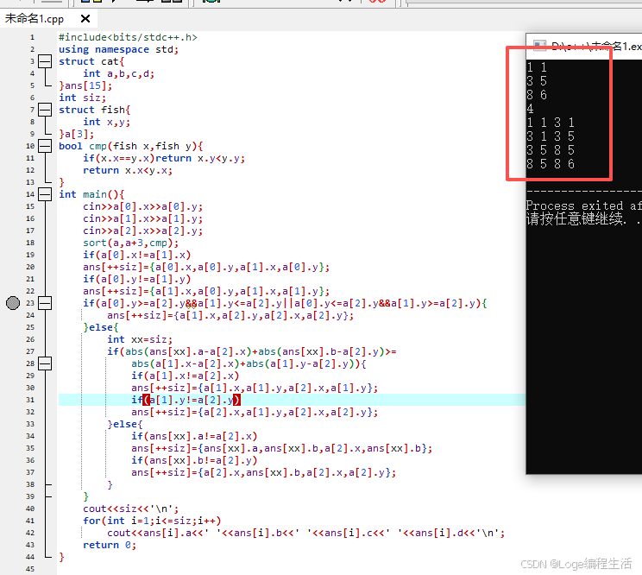Collapse the struct cat fold marker

45,61
